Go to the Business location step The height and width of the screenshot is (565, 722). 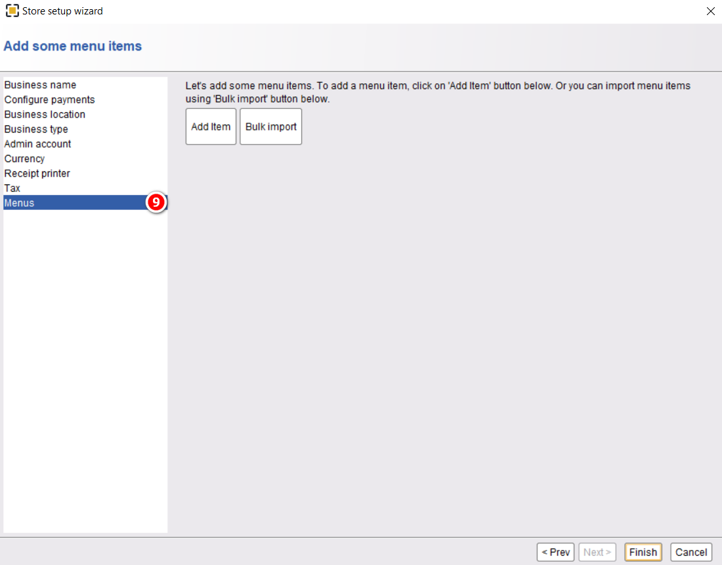(x=85, y=114)
